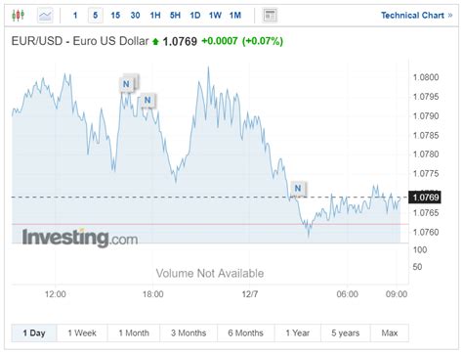Switch interval to 1H
This screenshot has height=353, width=463.
[x=155, y=16]
